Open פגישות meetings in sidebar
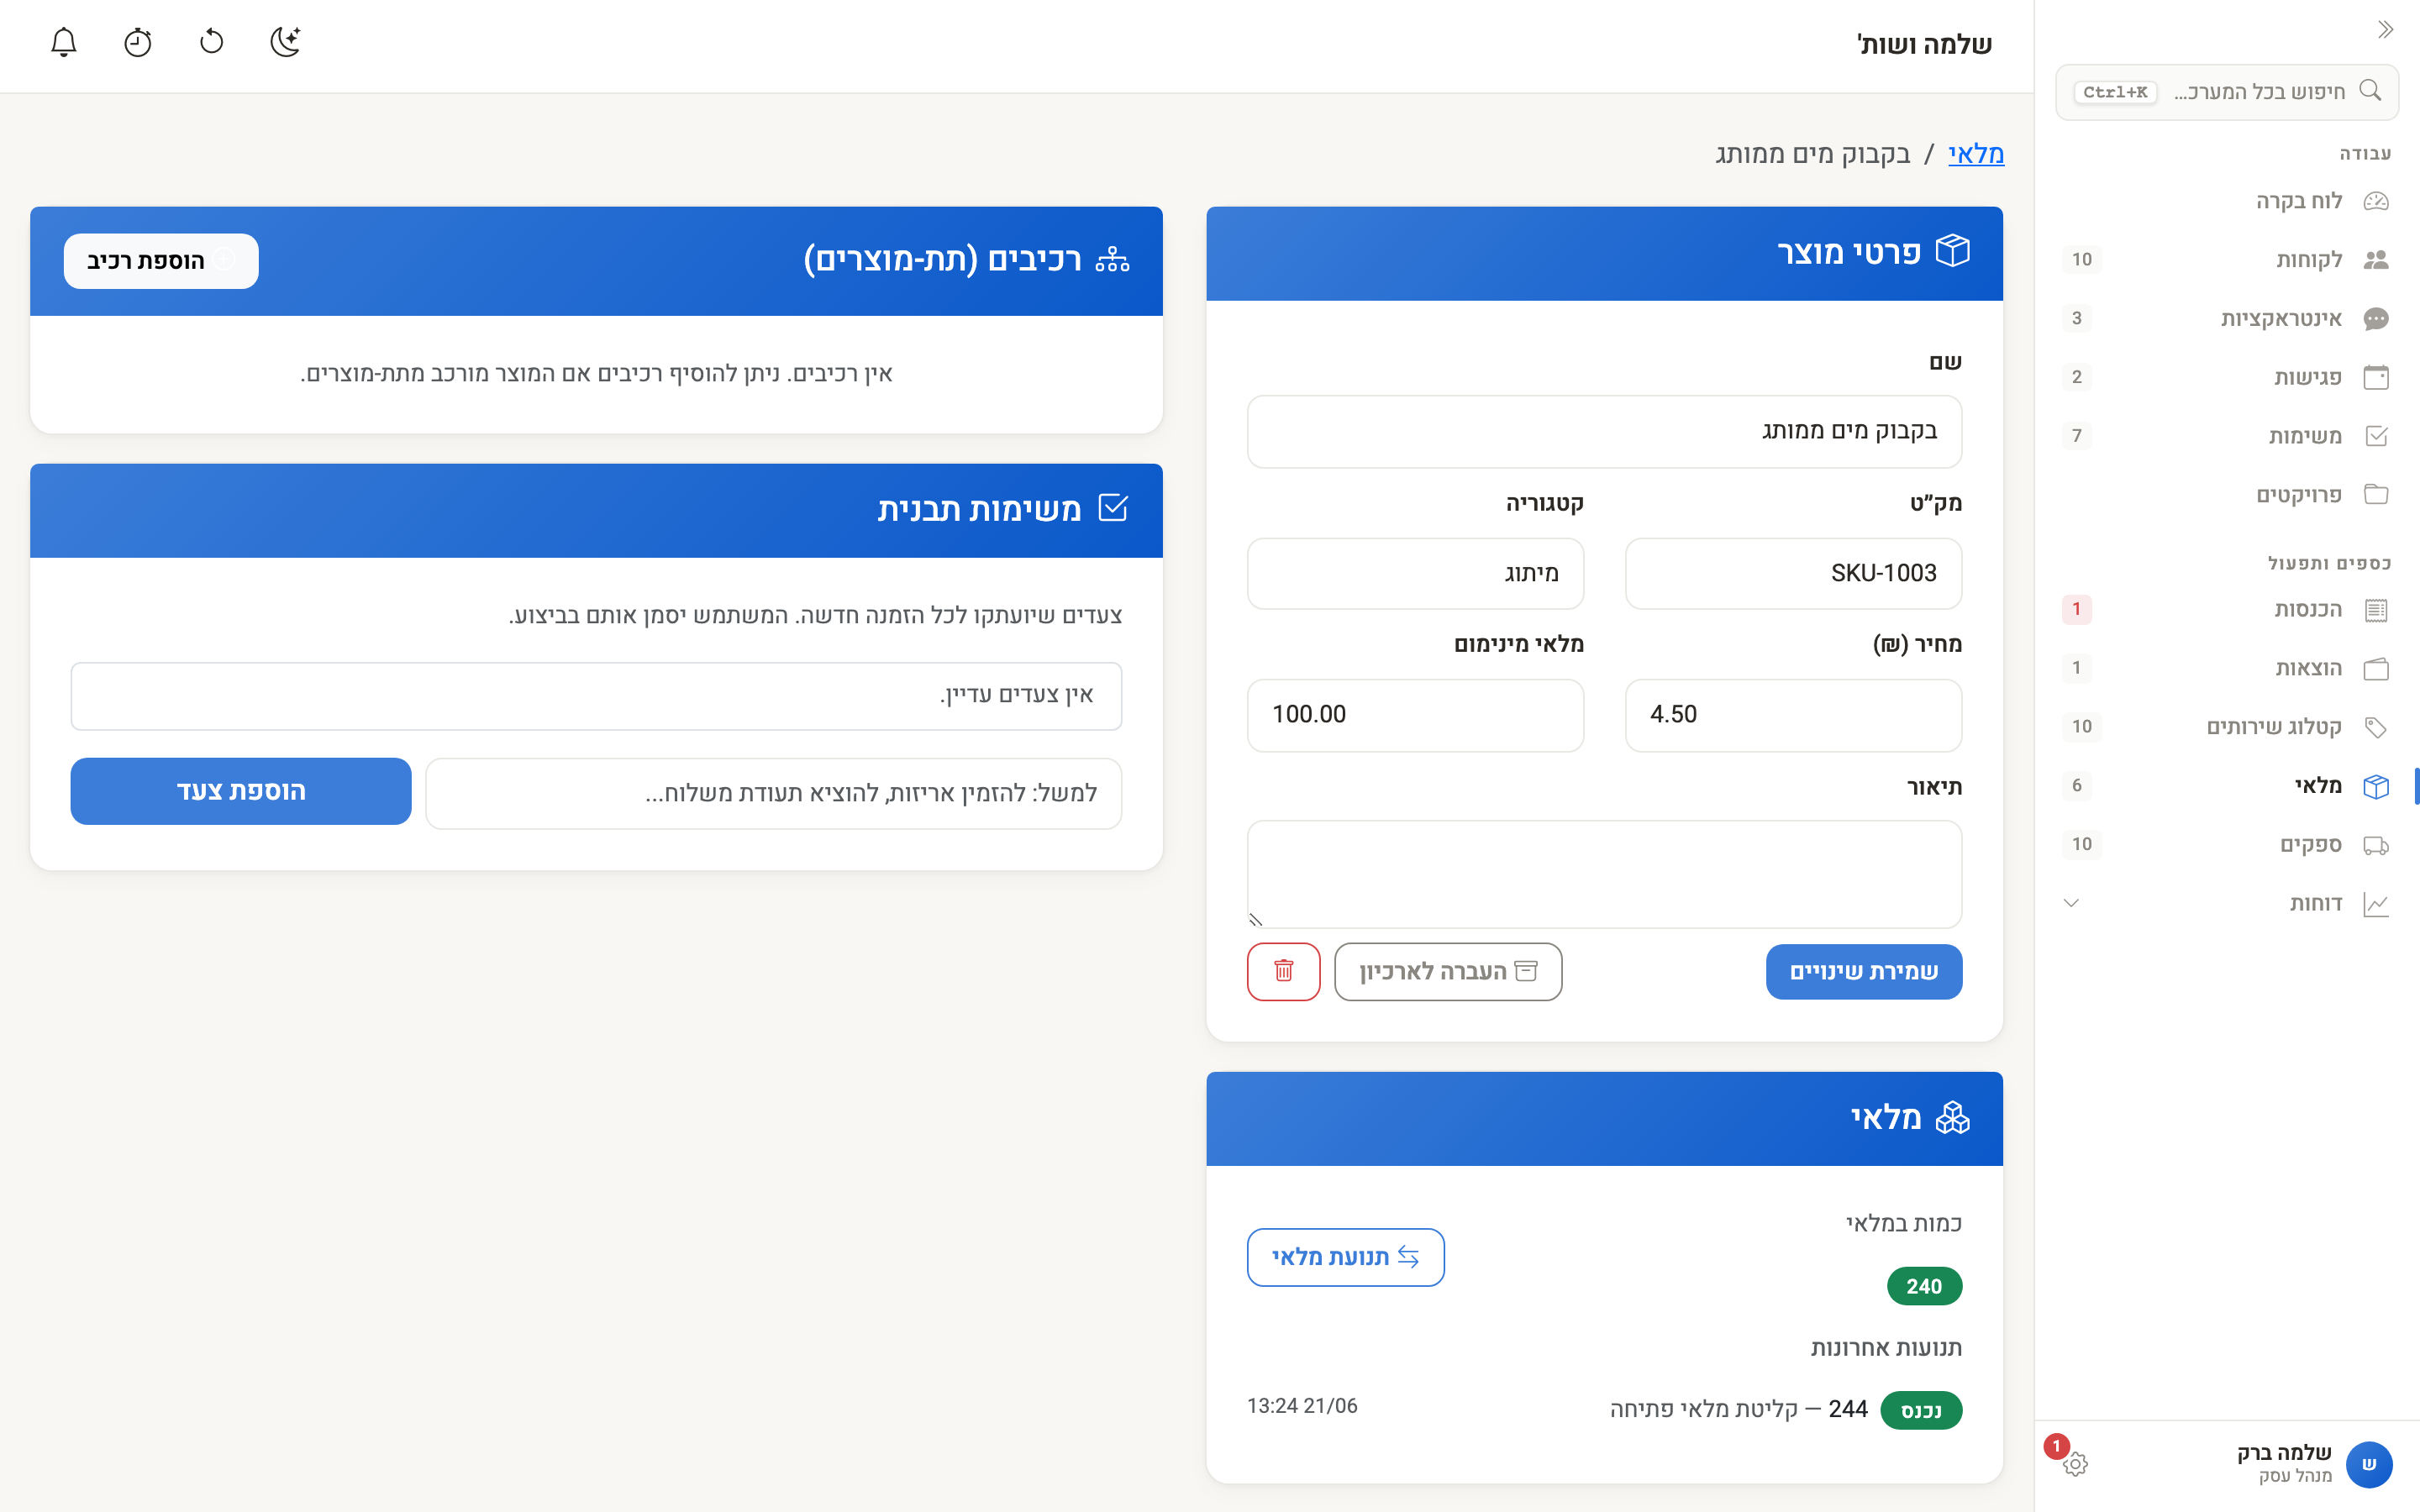Image resolution: width=2420 pixels, height=1512 pixels. (2227, 377)
